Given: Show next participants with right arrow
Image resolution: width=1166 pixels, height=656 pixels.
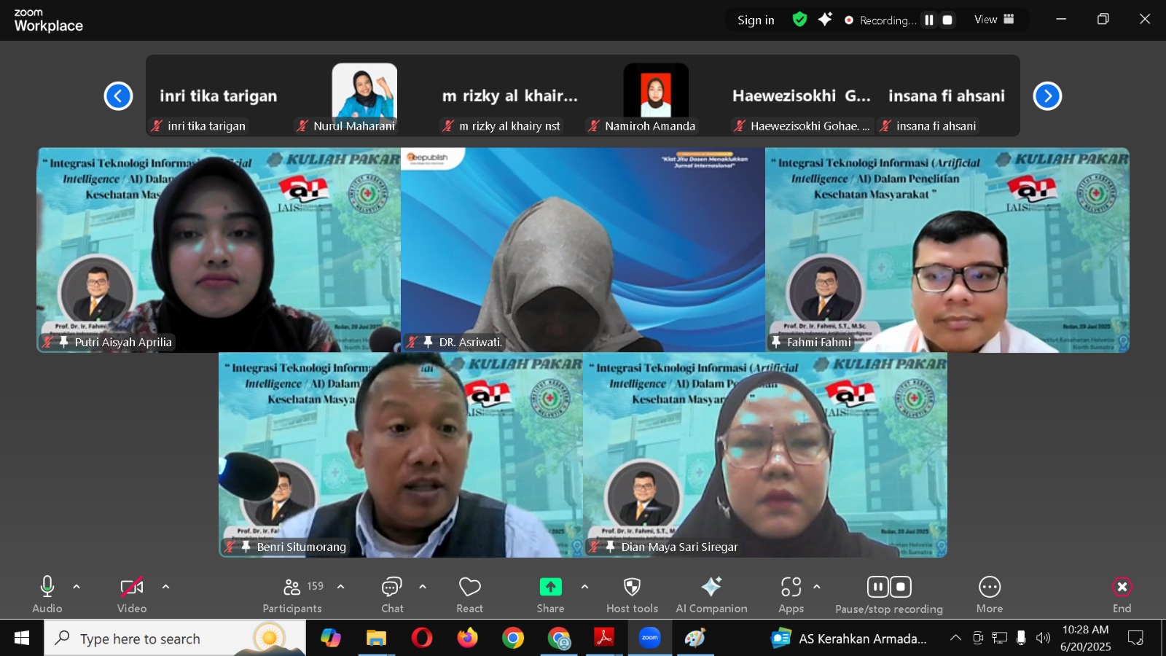Looking at the screenshot, I should point(1047,96).
